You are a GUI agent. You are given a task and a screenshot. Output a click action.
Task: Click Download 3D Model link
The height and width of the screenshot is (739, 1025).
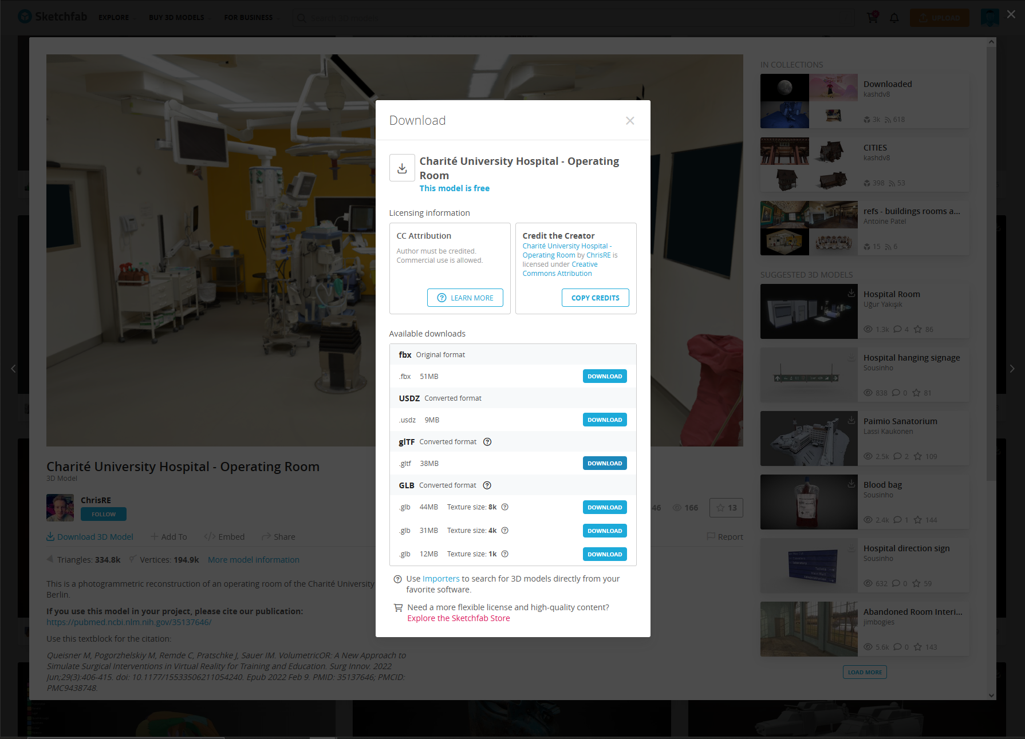coord(90,537)
